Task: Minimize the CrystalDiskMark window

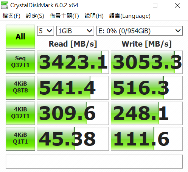Action: coord(133,5)
